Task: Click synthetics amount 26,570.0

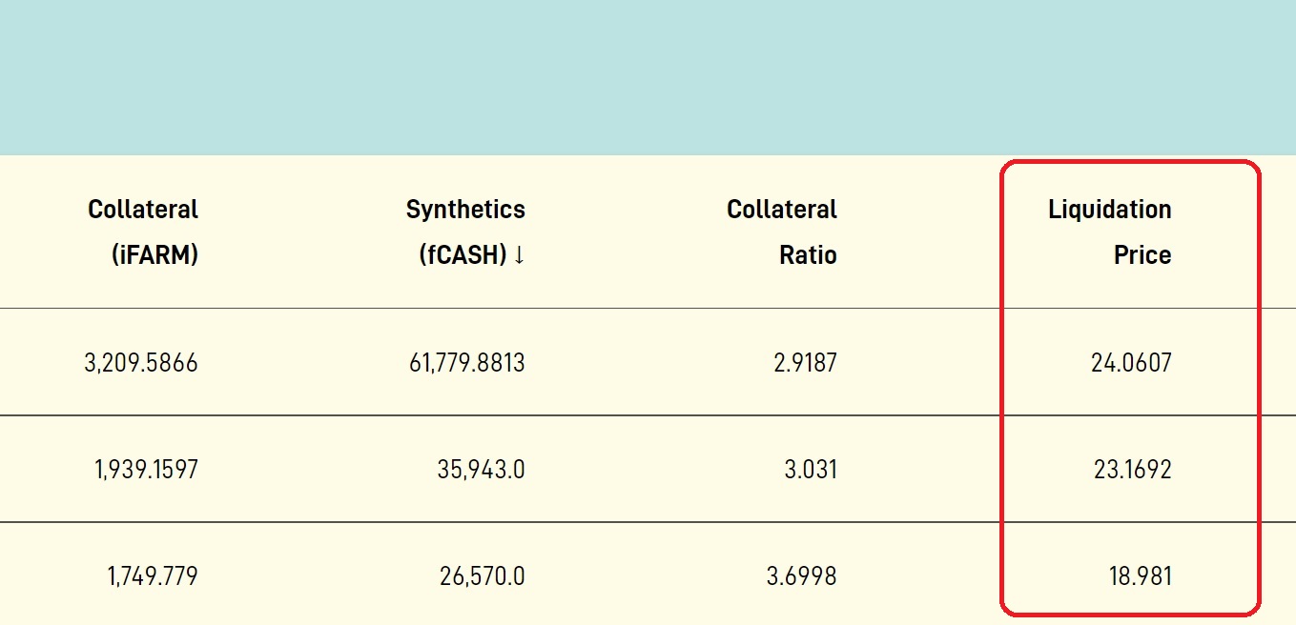Action: pos(483,576)
